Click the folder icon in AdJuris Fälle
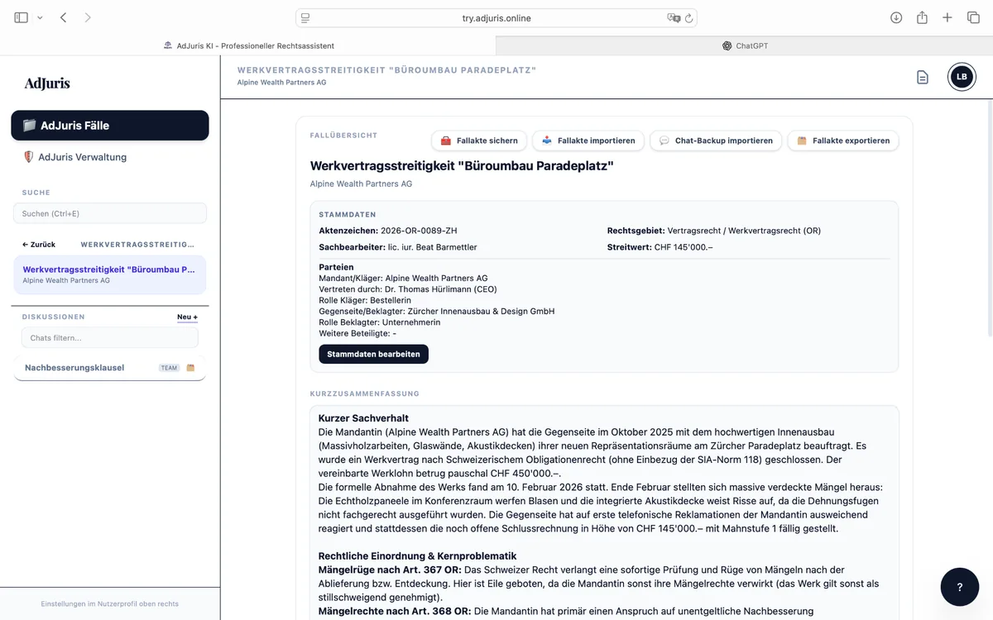 (29, 126)
